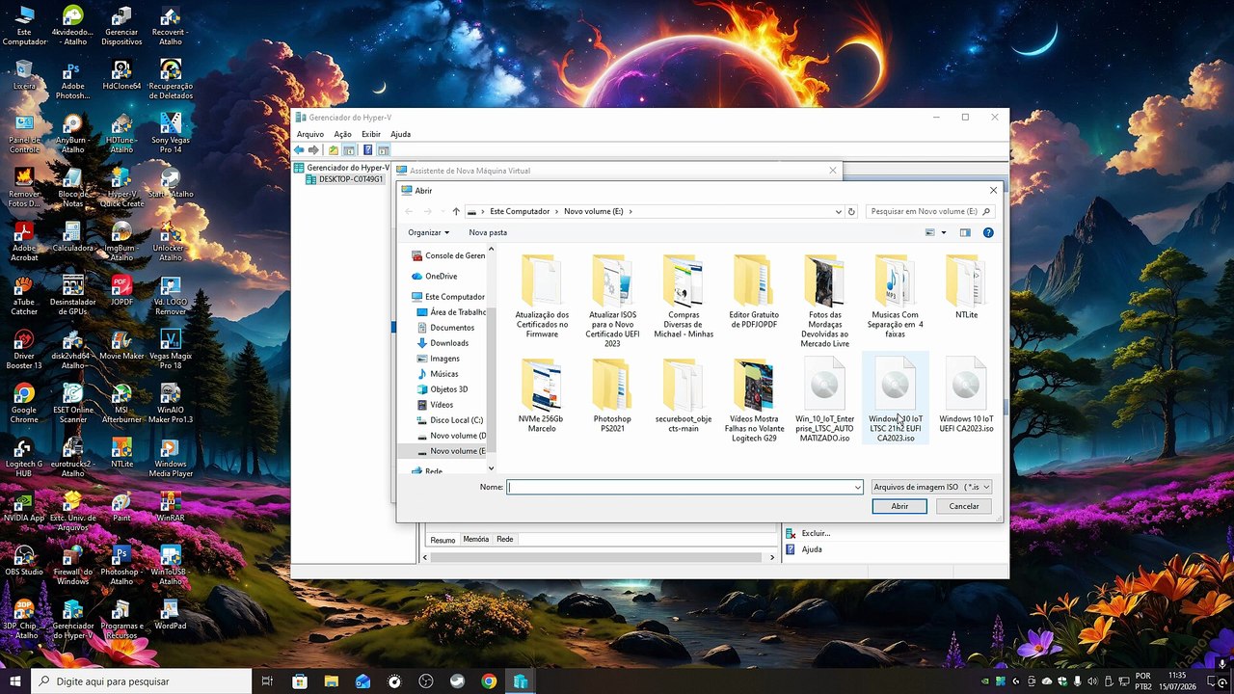
Task: Open the Organizar dropdown menu
Action: 428,232
